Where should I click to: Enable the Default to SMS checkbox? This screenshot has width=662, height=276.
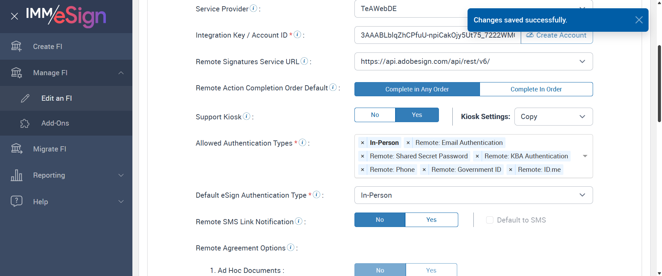click(490, 220)
